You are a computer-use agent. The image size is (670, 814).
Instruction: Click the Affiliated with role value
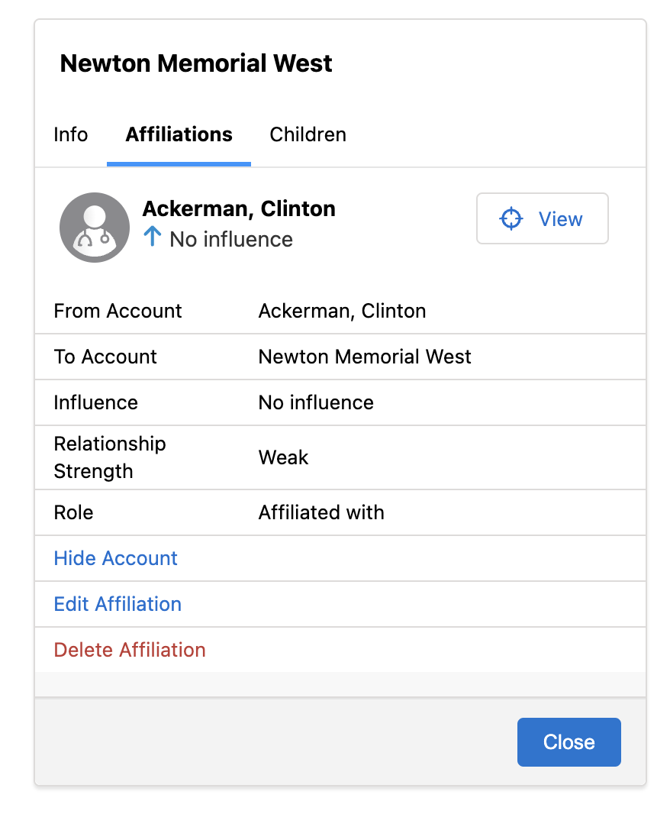321,512
